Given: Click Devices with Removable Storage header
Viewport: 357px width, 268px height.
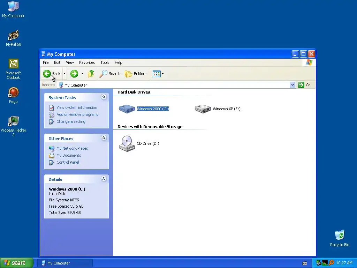Looking at the screenshot, I should point(150,127).
